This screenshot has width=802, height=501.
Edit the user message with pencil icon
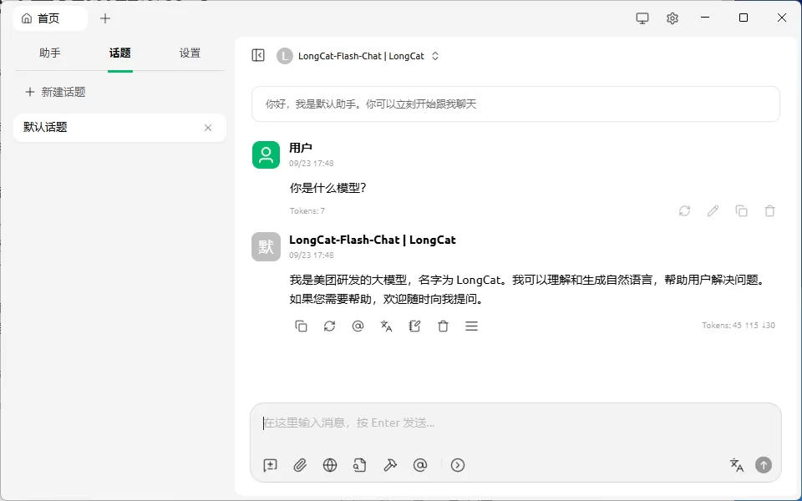click(713, 210)
